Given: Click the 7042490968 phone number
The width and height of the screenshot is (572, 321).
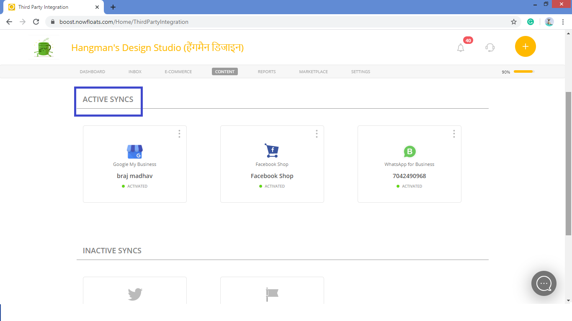Looking at the screenshot, I should 410,176.
